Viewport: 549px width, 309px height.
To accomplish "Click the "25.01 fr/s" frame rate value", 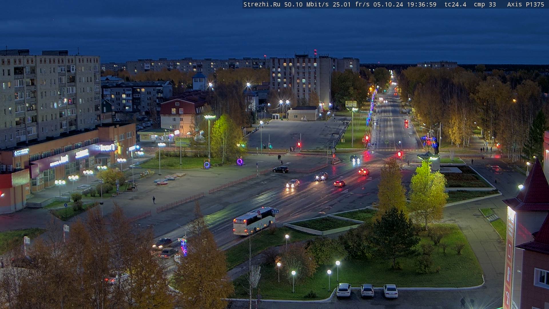I will click(x=351, y=5).
